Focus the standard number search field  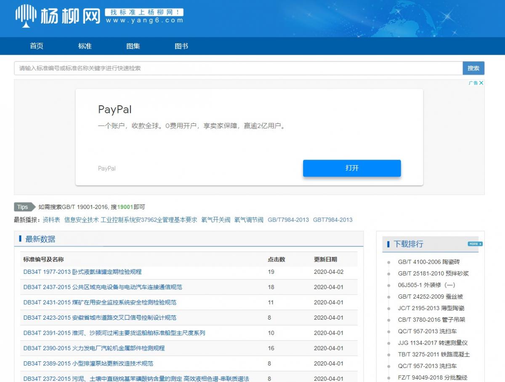click(238, 68)
